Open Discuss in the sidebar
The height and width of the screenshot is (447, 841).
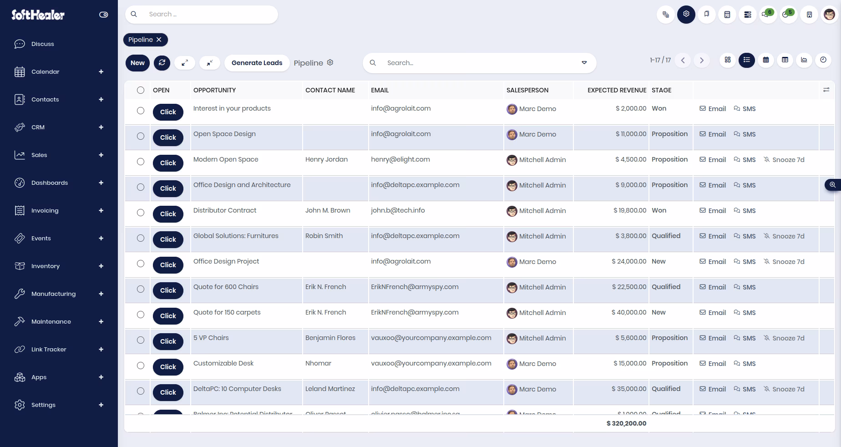click(x=42, y=44)
